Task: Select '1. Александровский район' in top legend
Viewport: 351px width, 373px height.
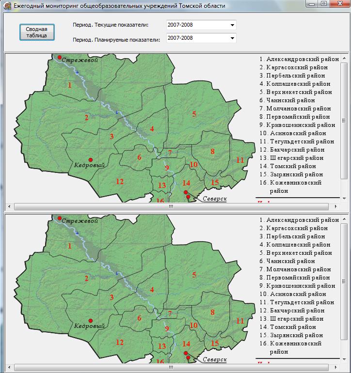Action: click(x=299, y=59)
